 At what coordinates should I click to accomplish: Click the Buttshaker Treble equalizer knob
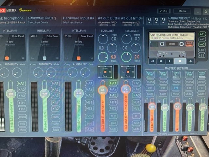tap(103, 39)
